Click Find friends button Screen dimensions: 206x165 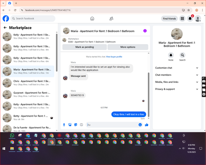click(169, 19)
